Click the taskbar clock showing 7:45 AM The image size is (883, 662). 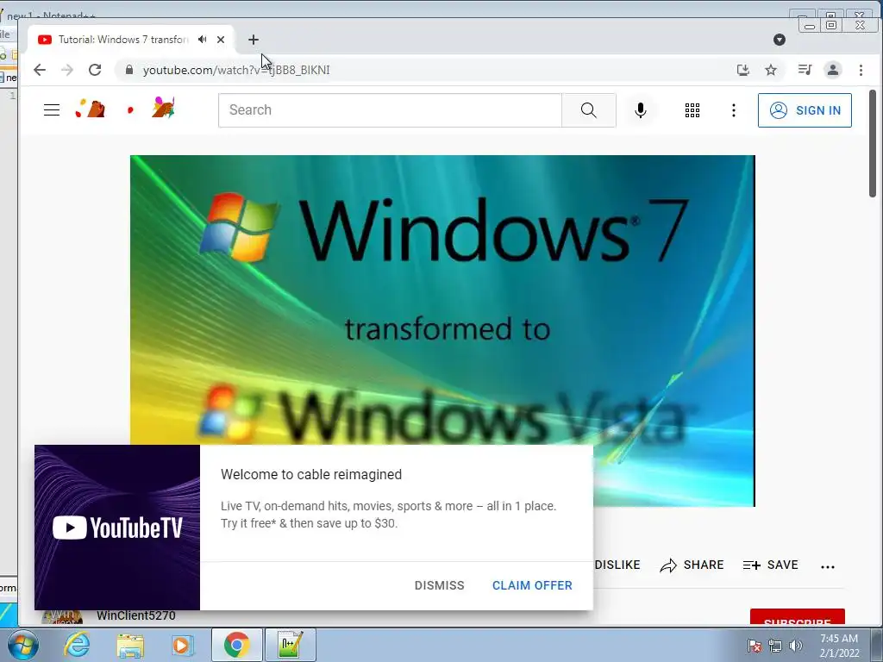pos(839,646)
